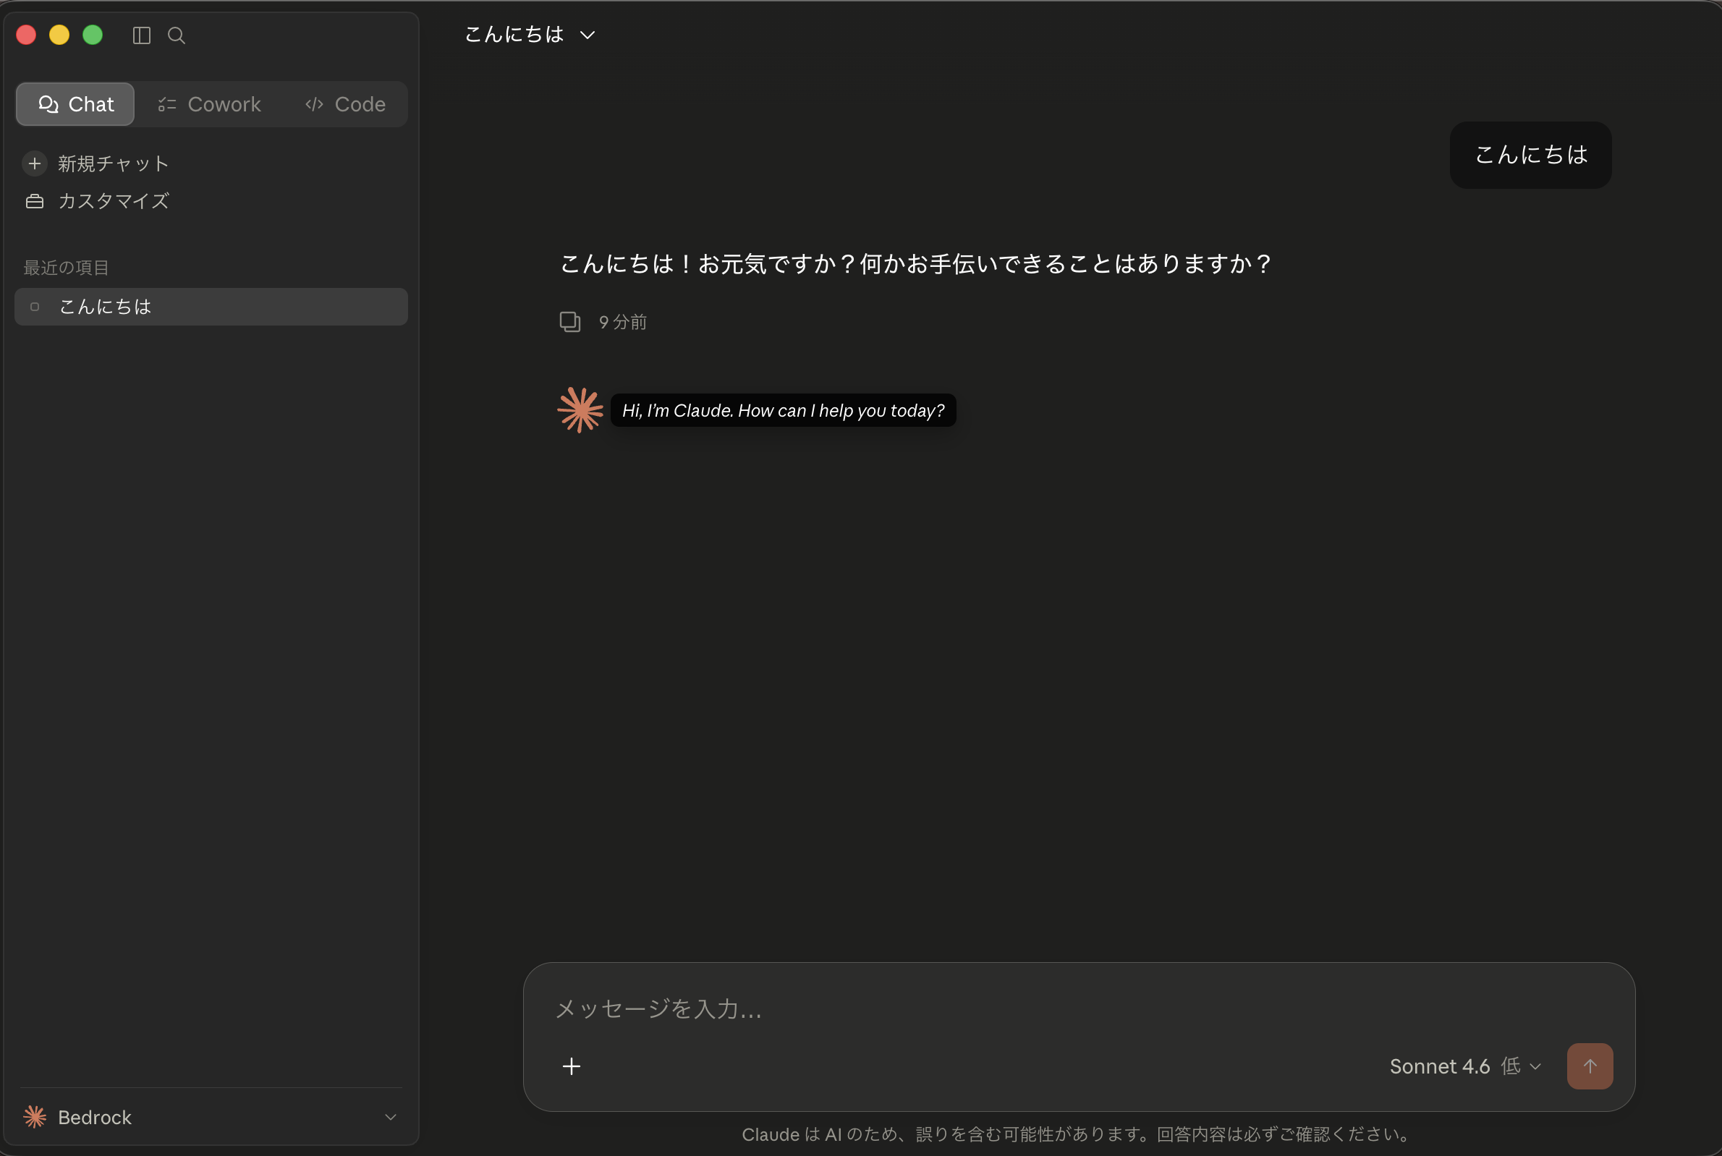The width and height of the screenshot is (1722, 1156).
Task: Select the こんにちは chat in recent items
Action: [x=211, y=306]
